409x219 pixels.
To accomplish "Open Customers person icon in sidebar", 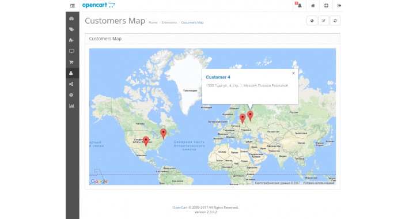I will click(71, 73).
